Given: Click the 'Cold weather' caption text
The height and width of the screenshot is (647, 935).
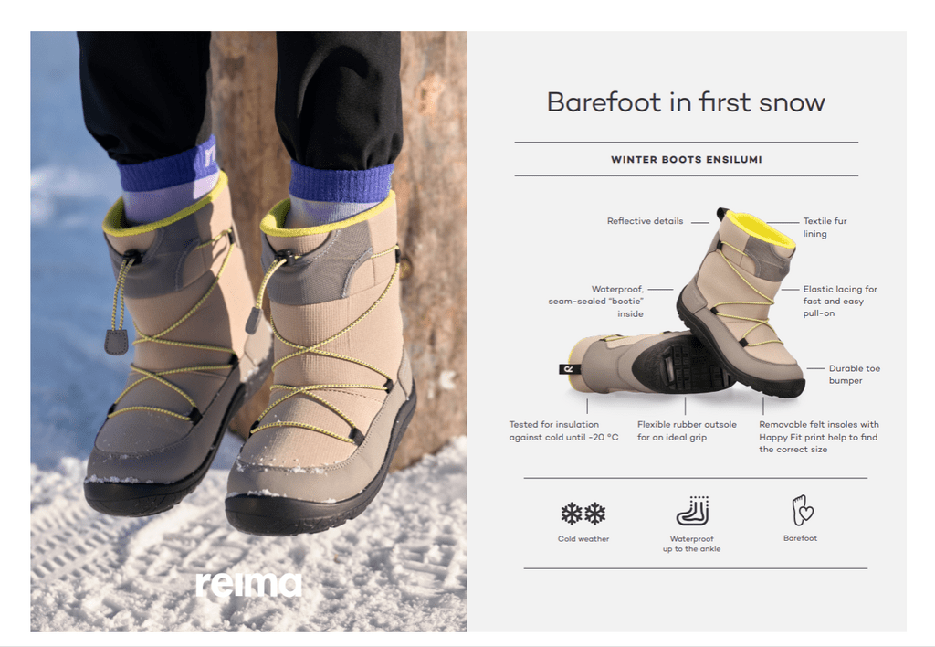Looking at the screenshot, I should coord(583,539).
